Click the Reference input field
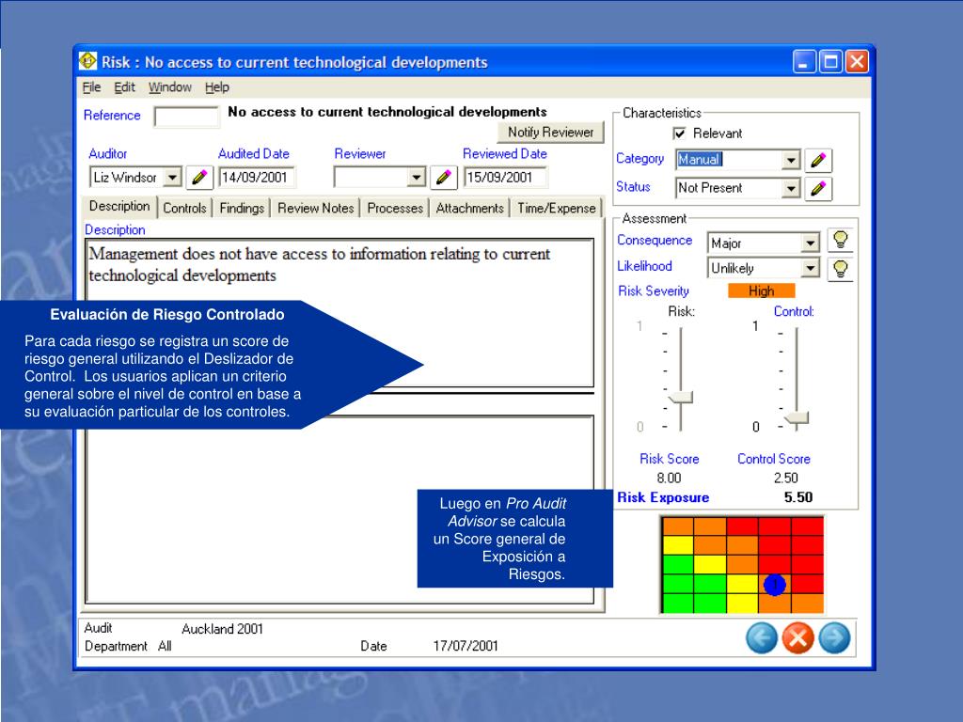963x722 pixels. point(186,116)
